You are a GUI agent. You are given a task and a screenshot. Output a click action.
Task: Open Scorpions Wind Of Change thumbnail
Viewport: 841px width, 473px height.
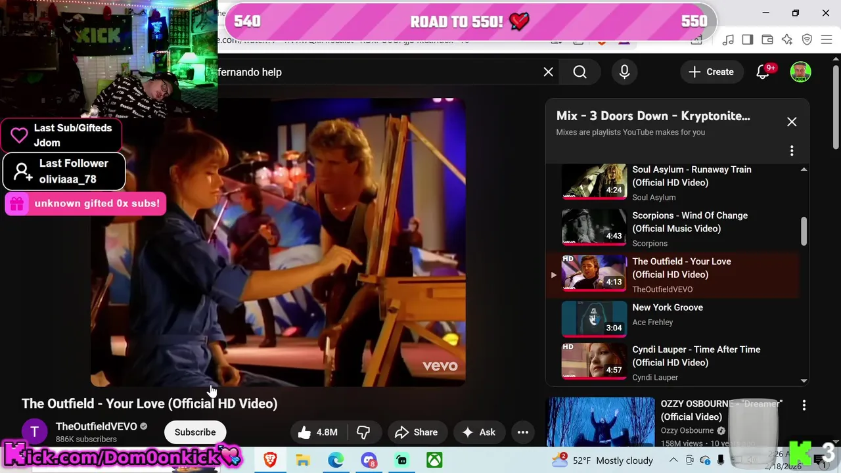tap(594, 227)
